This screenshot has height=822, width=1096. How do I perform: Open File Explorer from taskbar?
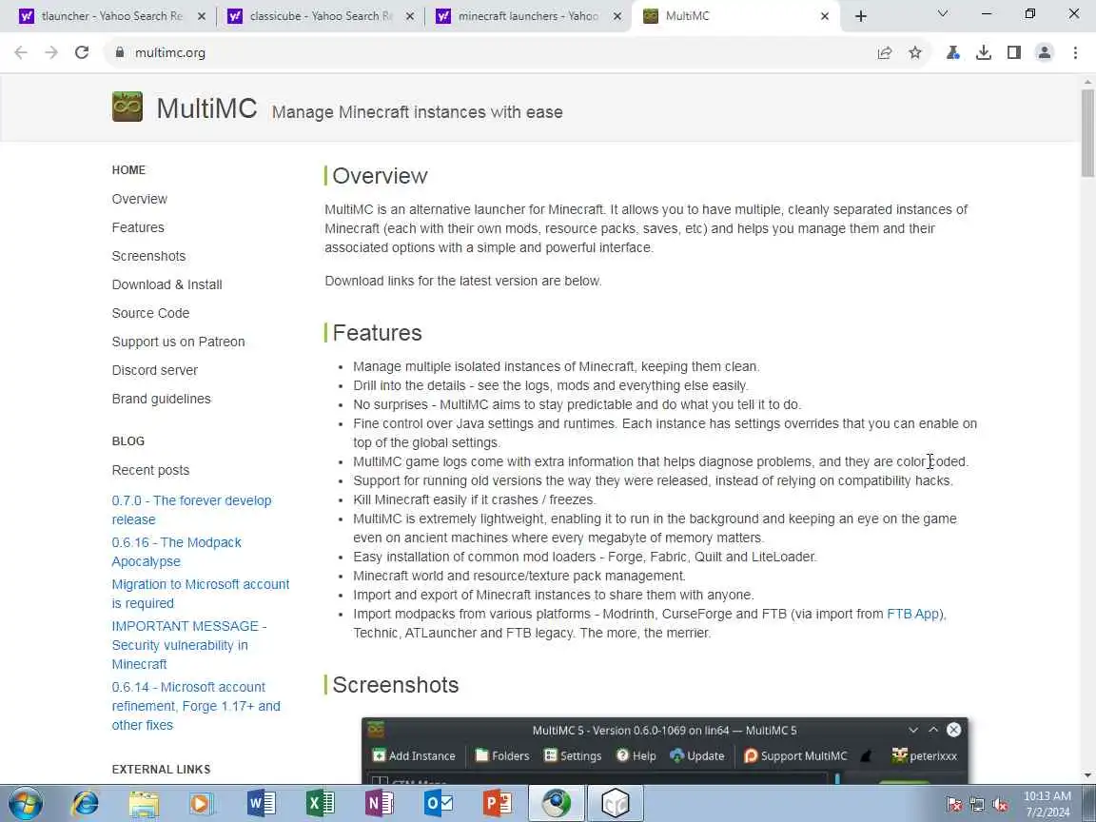click(x=144, y=804)
